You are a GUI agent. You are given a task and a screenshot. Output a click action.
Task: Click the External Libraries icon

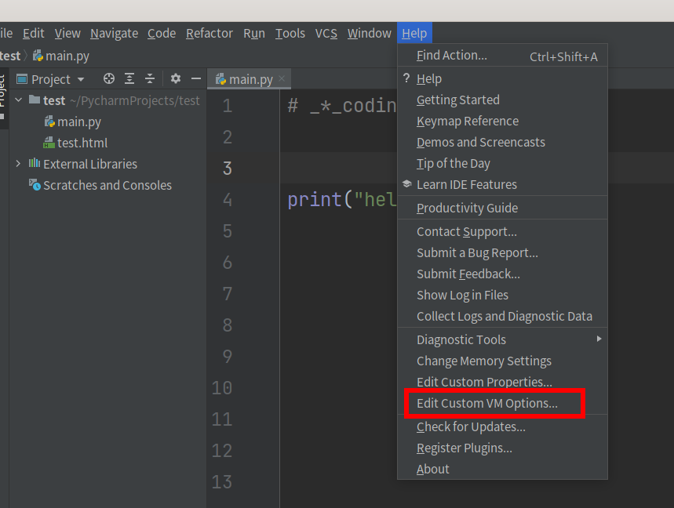(35, 163)
